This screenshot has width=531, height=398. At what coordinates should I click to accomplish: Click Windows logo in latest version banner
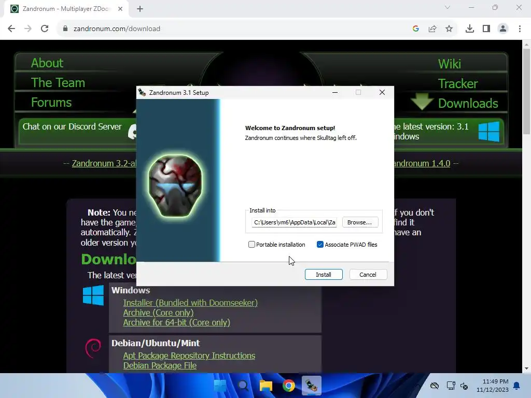pyautogui.click(x=488, y=131)
